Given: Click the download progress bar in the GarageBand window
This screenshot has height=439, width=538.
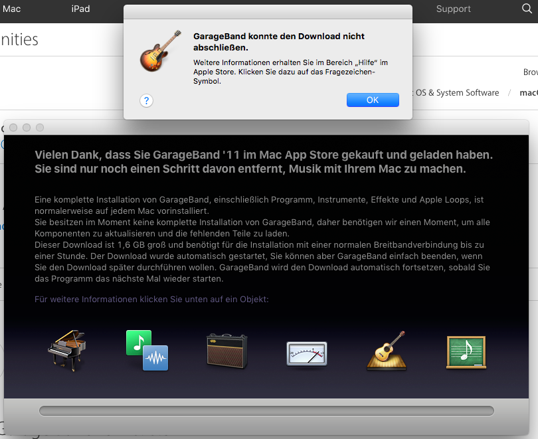Looking at the screenshot, I should (x=266, y=410).
